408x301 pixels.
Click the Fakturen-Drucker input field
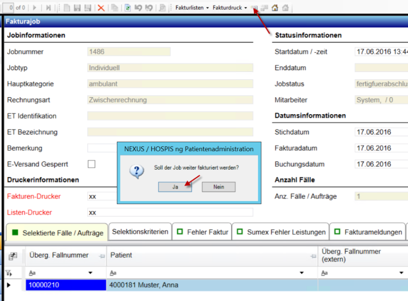[x=102, y=196]
